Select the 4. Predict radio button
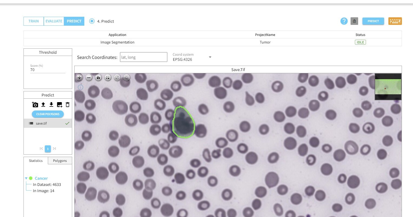413x217 pixels. click(x=92, y=21)
